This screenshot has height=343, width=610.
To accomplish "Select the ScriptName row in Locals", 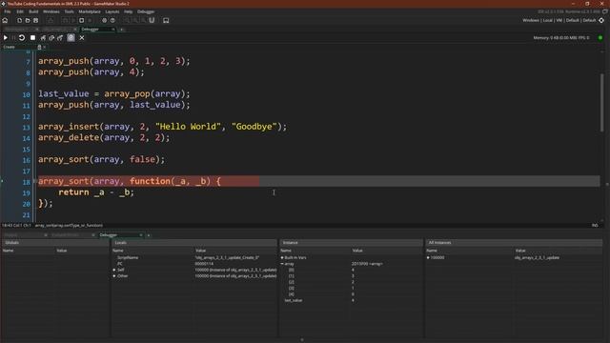I will pyautogui.click(x=194, y=258).
